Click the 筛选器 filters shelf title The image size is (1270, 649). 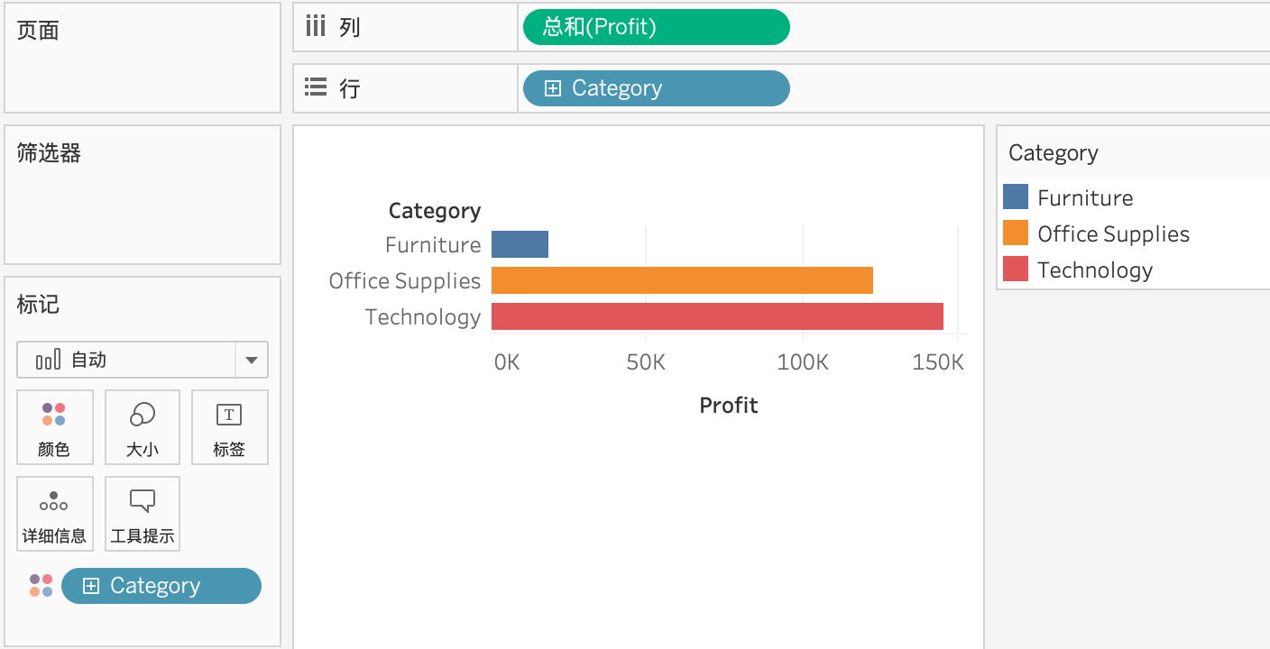click(x=49, y=153)
